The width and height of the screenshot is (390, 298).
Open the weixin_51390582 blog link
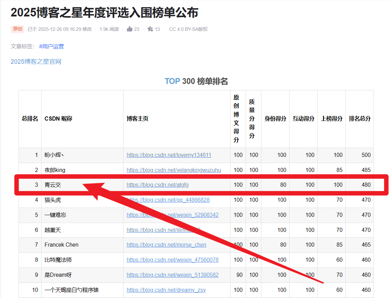[x=173, y=275]
